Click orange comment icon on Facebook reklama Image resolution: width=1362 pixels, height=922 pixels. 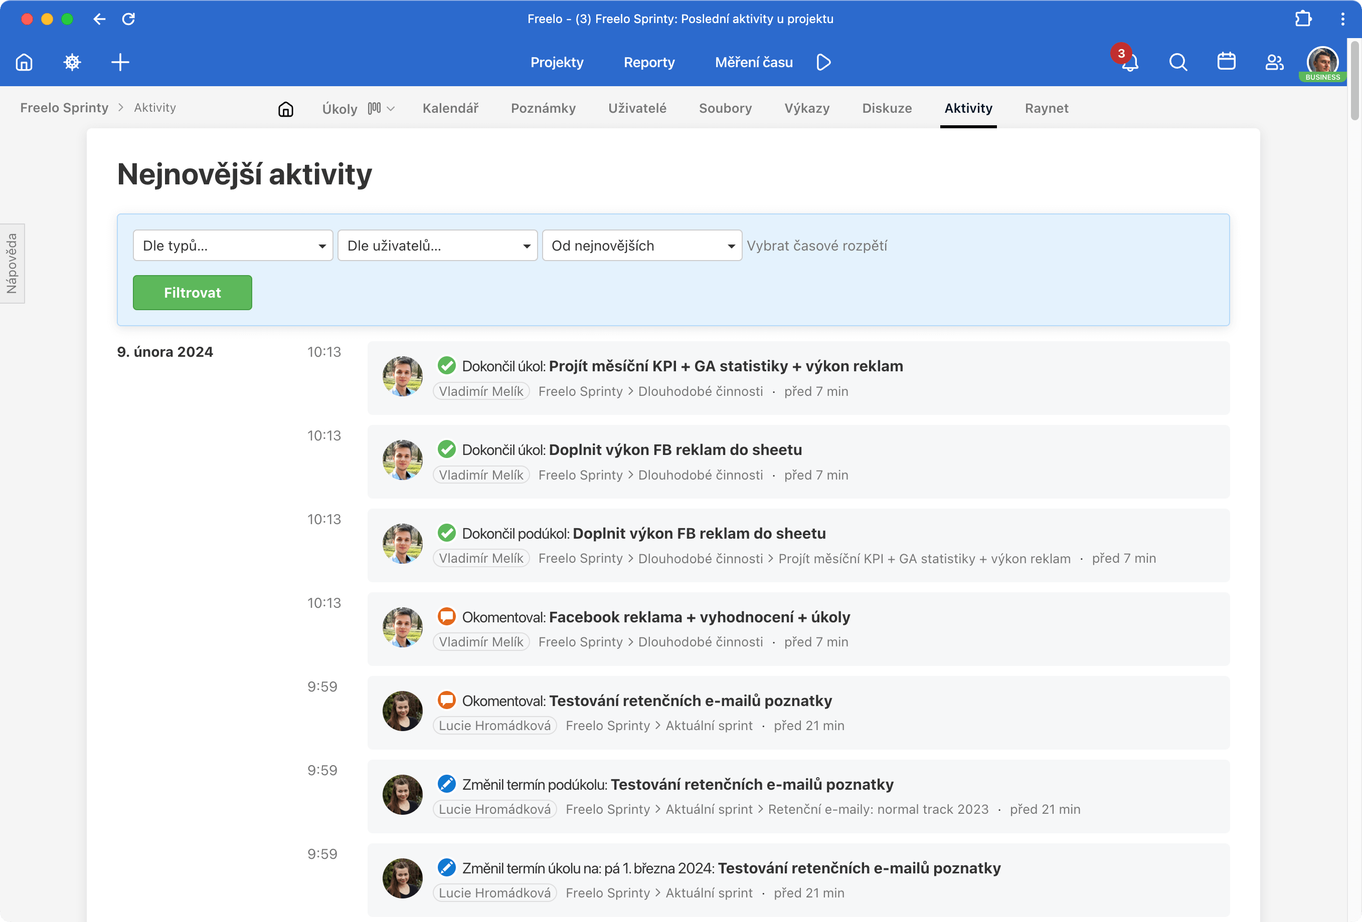[447, 616]
